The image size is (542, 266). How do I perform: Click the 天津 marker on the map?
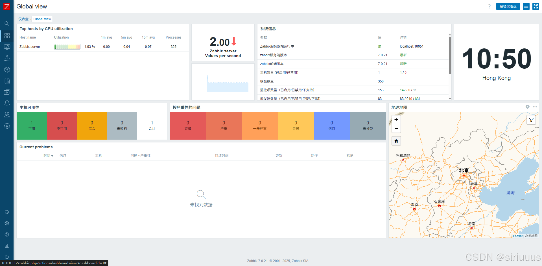(474, 188)
